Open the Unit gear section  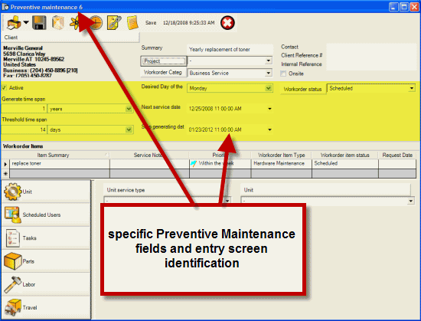[x=46, y=192]
